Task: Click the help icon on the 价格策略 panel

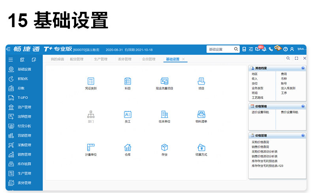Action: pyautogui.click(x=303, y=106)
